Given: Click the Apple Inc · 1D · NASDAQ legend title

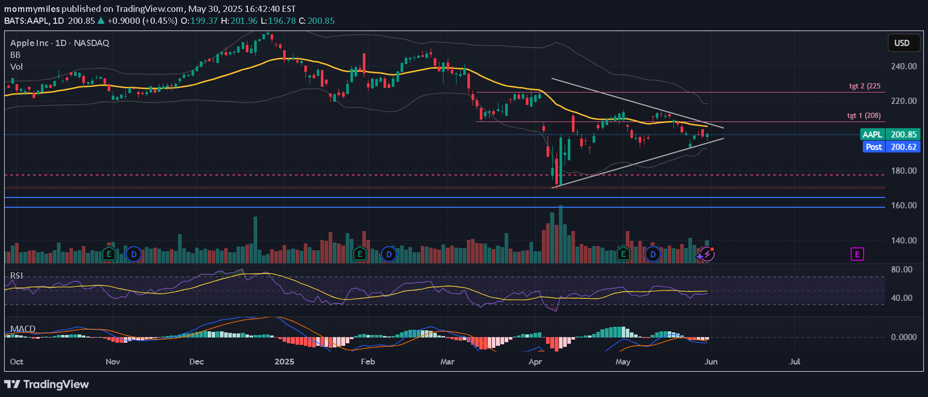Looking at the screenshot, I should [60, 43].
